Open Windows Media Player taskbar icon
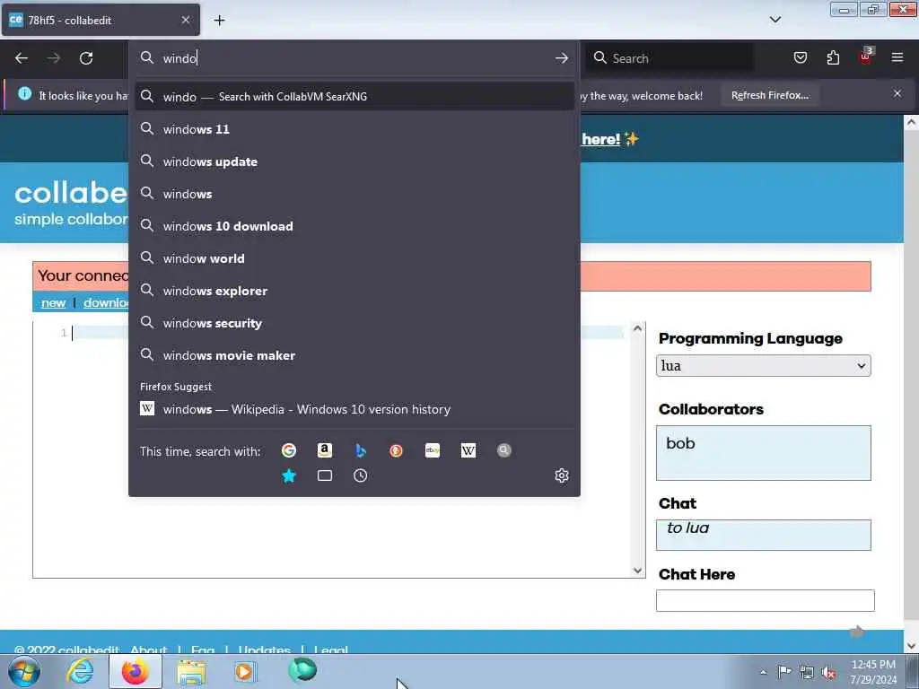 coord(246,671)
